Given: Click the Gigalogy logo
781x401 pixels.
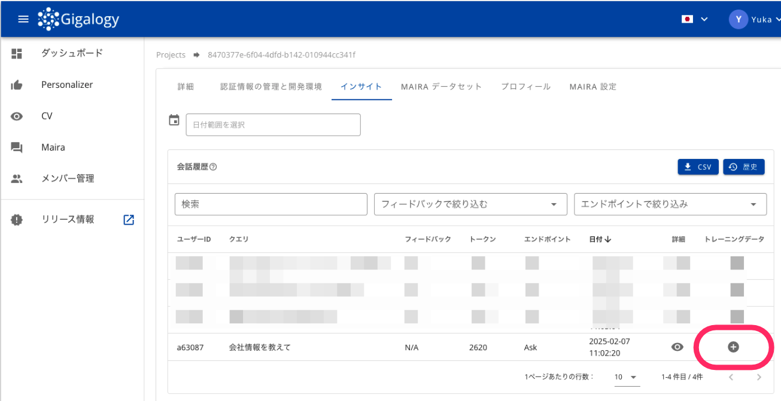Looking at the screenshot, I should point(78,19).
